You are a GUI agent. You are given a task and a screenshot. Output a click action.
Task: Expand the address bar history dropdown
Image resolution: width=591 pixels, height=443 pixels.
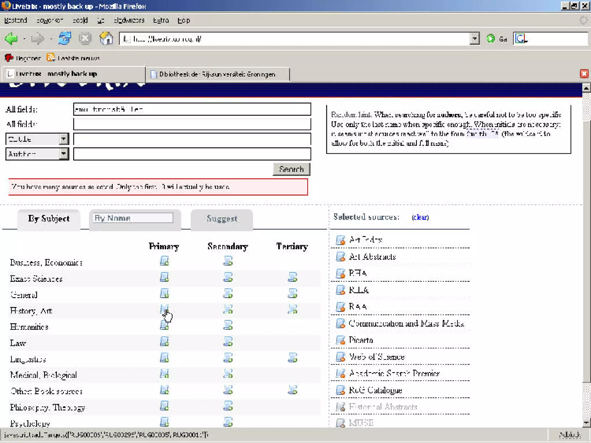(474, 38)
